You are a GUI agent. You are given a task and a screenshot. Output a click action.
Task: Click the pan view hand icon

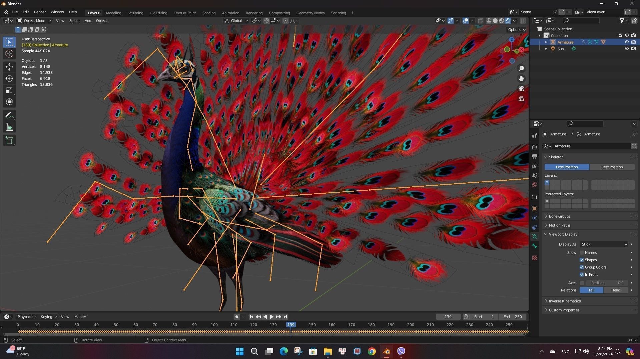[521, 79]
